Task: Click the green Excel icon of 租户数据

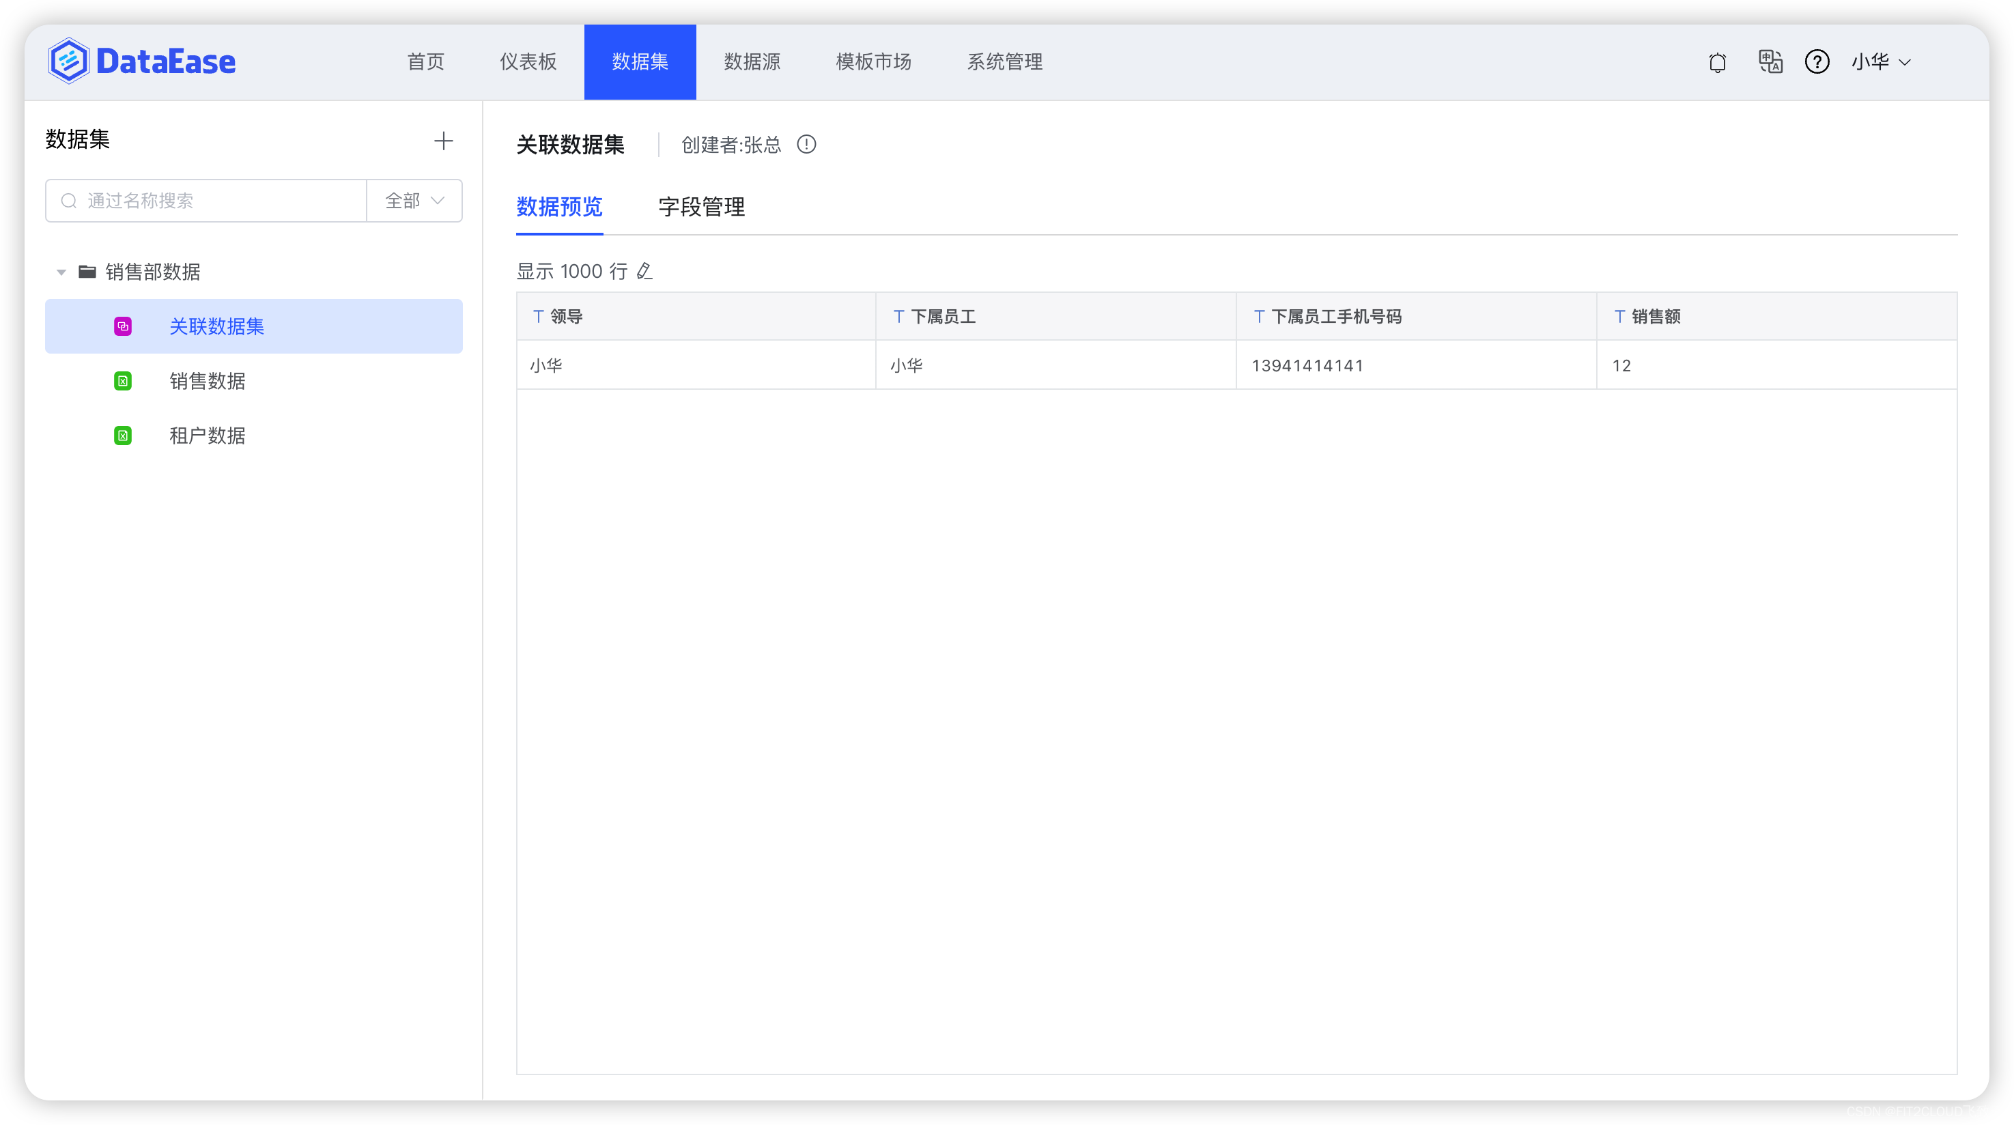Action: (x=123, y=436)
